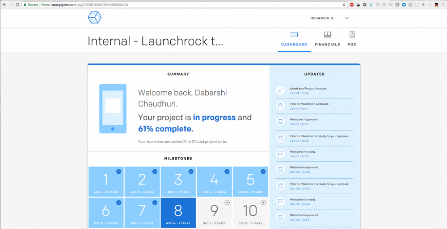Screen dimensions: 447x229
Task: Open milestone 3 tile Sep 2
Action: pyautogui.click(x=178, y=182)
